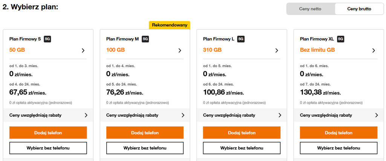Open 50 GB details arrow
Image resolution: width=386 pixels, height=161 pixels.
pyautogui.click(x=83, y=50)
